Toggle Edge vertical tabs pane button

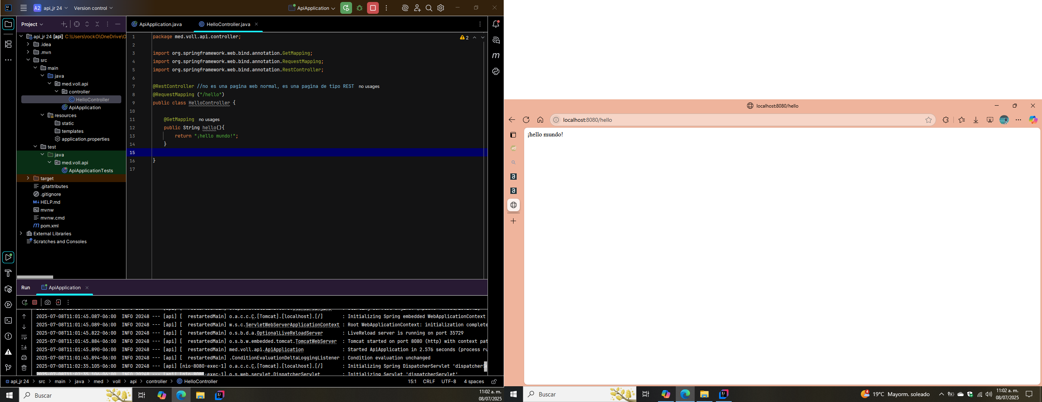(x=513, y=135)
